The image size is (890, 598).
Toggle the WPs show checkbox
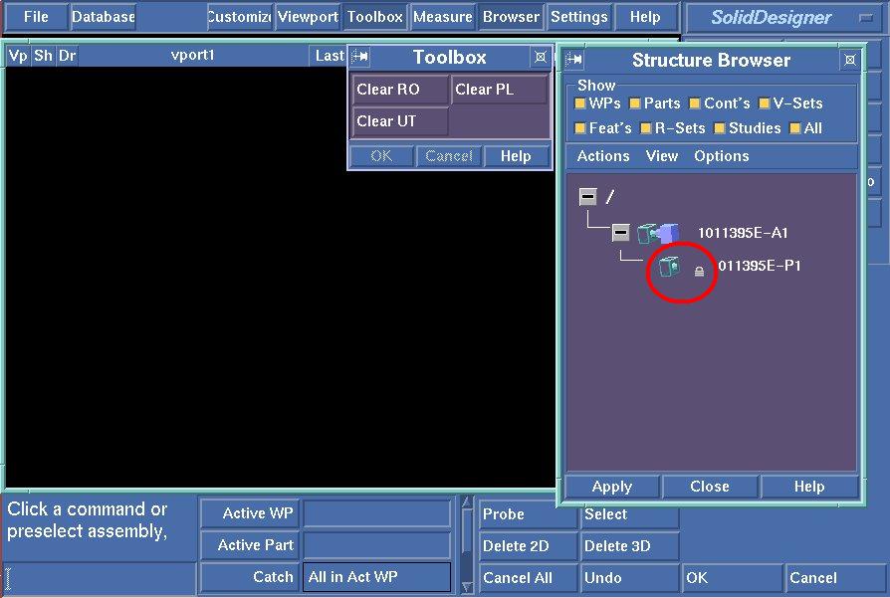coord(580,103)
